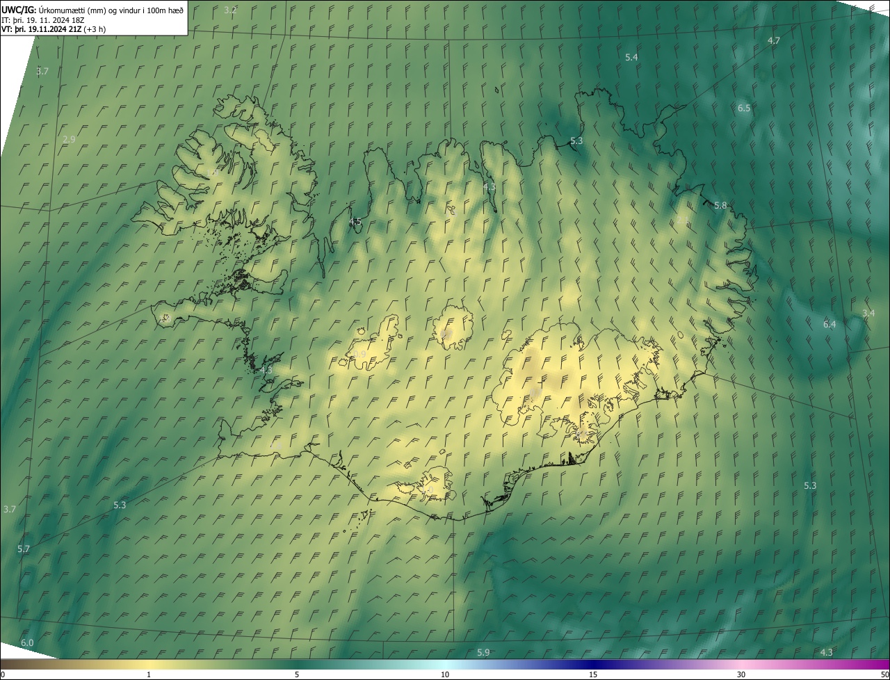Click the 5.7 value label on the map

click(24, 549)
